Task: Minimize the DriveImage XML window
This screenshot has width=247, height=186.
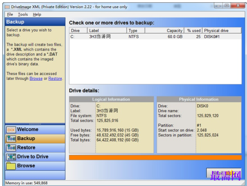Action: [218, 6]
